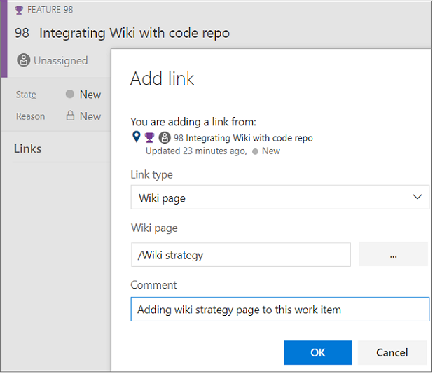The height and width of the screenshot is (374, 435).
Task: Click the gray State circle icon
Action: tap(70, 94)
